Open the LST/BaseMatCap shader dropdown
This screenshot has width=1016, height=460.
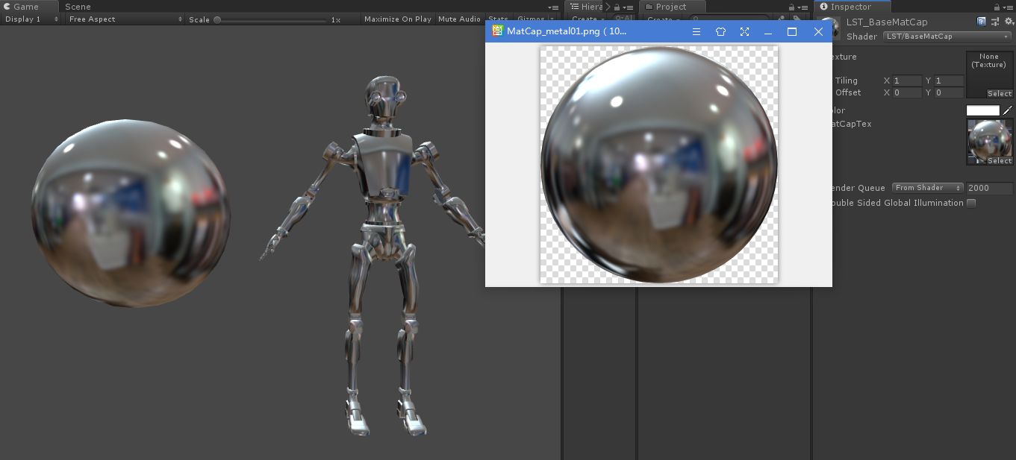tap(945, 35)
